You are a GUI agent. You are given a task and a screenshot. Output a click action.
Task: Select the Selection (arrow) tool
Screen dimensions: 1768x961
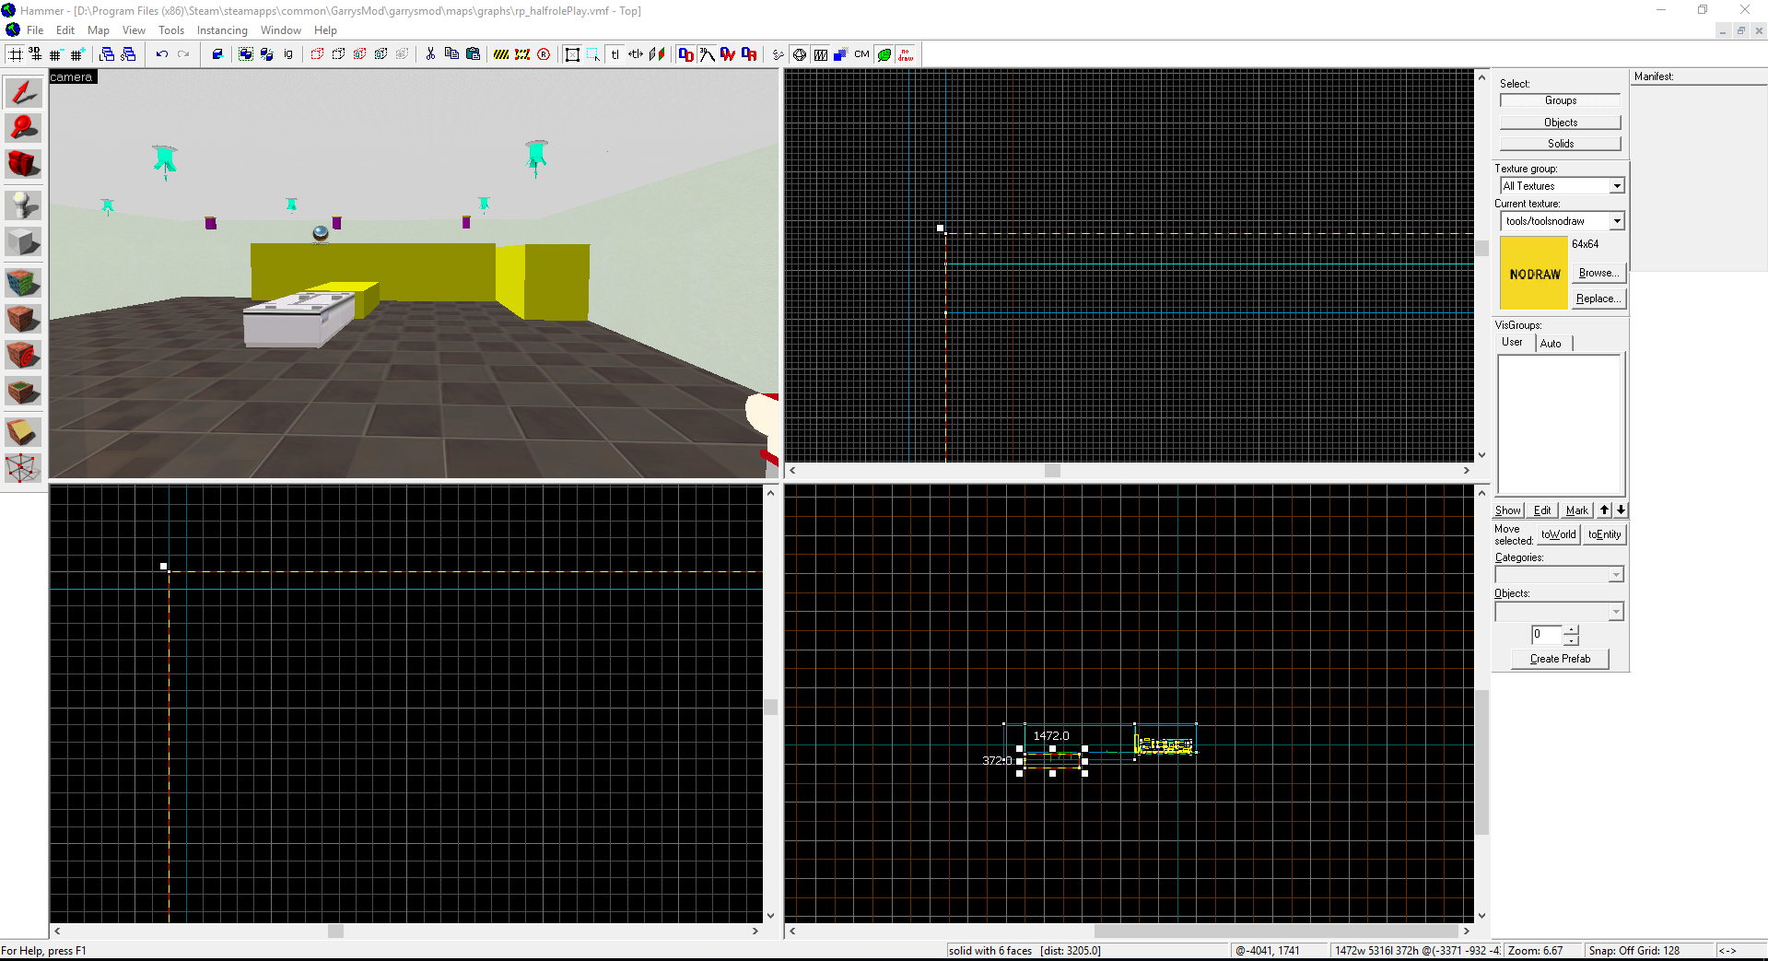pyautogui.click(x=23, y=92)
